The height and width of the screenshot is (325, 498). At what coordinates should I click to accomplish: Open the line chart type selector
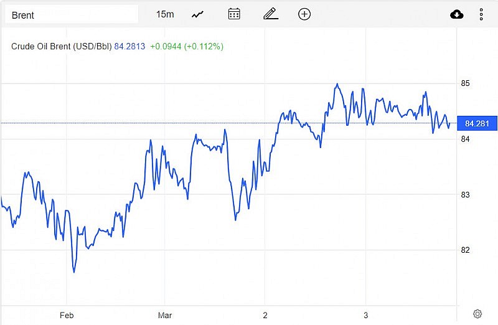pyautogui.click(x=198, y=14)
